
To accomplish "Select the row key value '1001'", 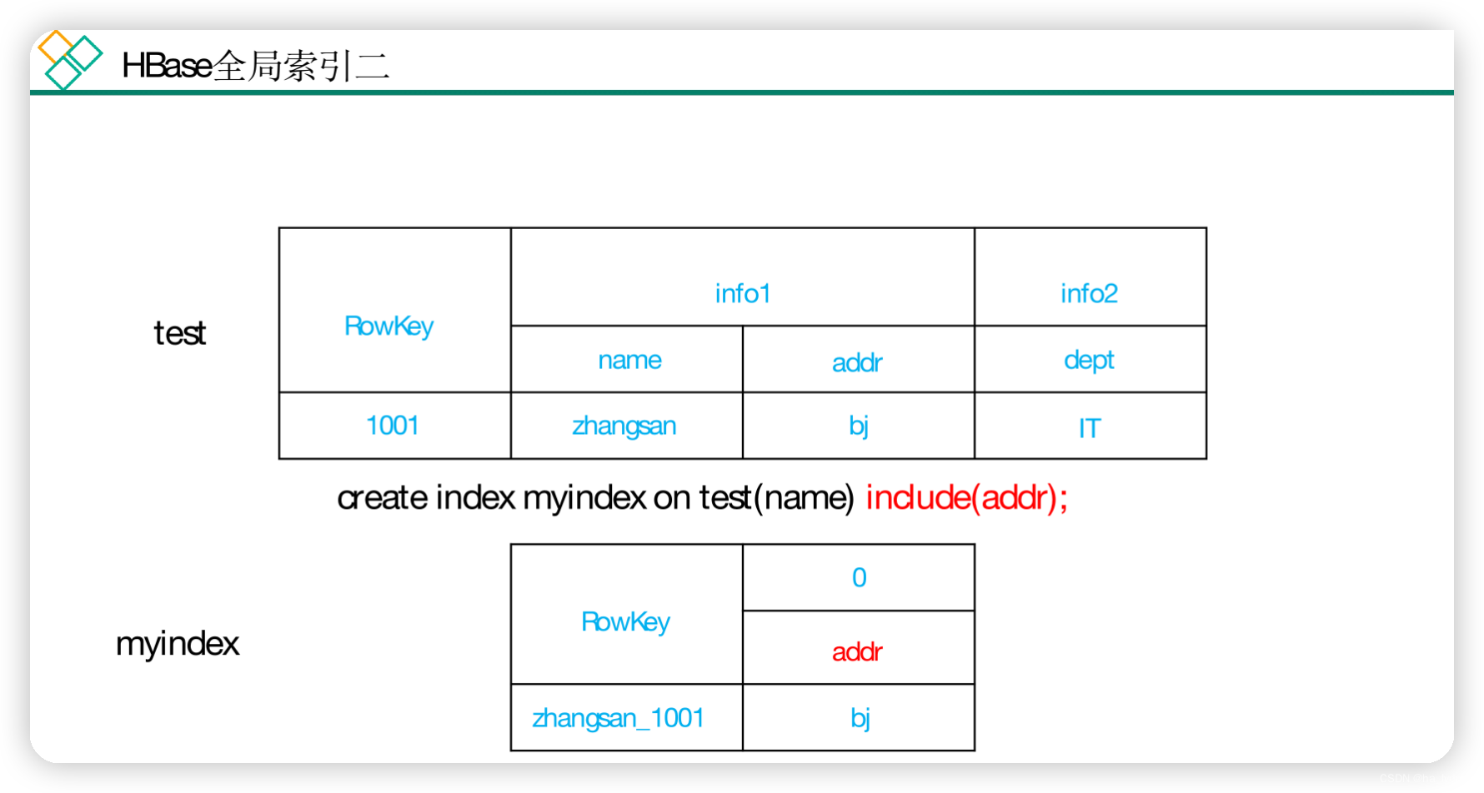I will pos(393,426).
